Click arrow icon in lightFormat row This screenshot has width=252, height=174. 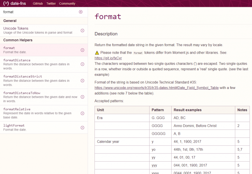(82, 128)
